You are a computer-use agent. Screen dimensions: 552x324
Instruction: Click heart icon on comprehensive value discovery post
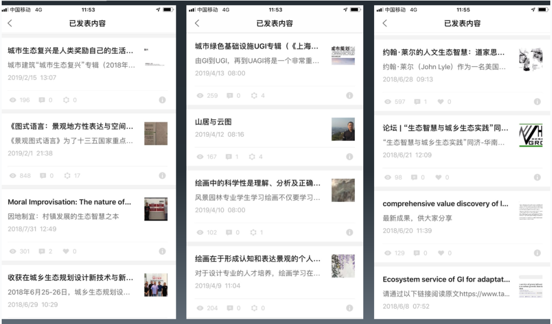pyautogui.click(x=441, y=253)
